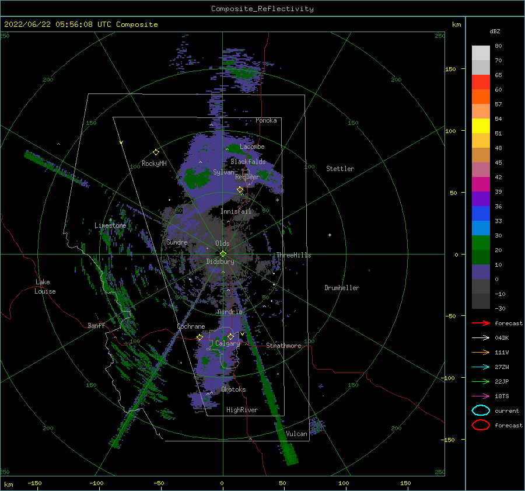Screen dimensions: 525x491
Task: Click the Airdrie town label
Action: point(230,312)
